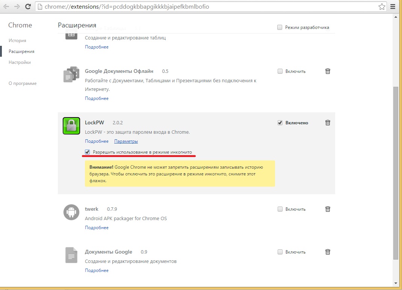Open Подробнее link for LockPW

(x=97, y=141)
